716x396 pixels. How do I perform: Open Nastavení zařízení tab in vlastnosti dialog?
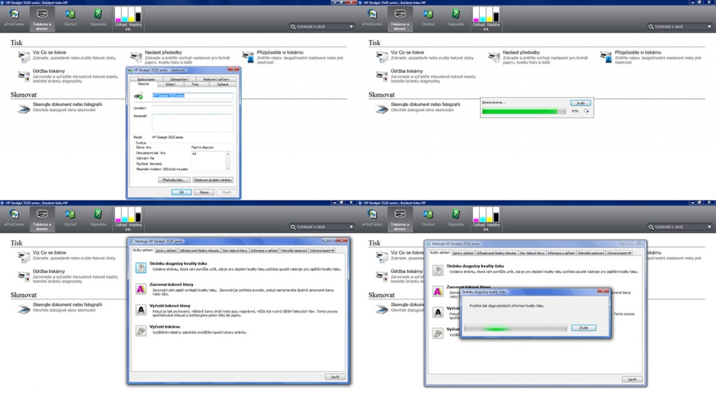point(216,80)
